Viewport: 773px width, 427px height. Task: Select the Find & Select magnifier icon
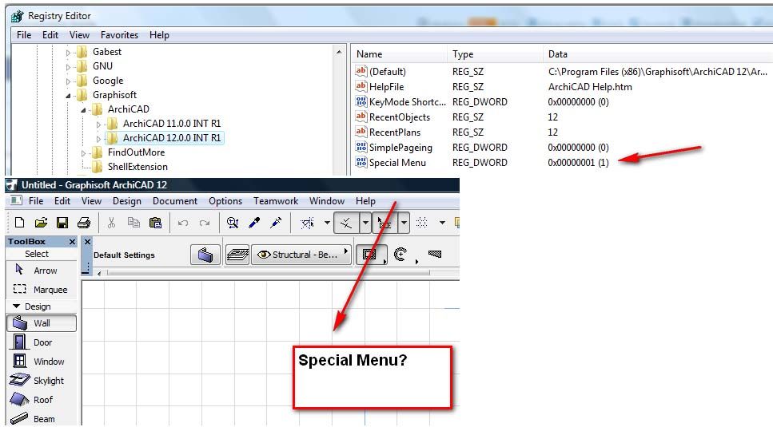click(232, 223)
